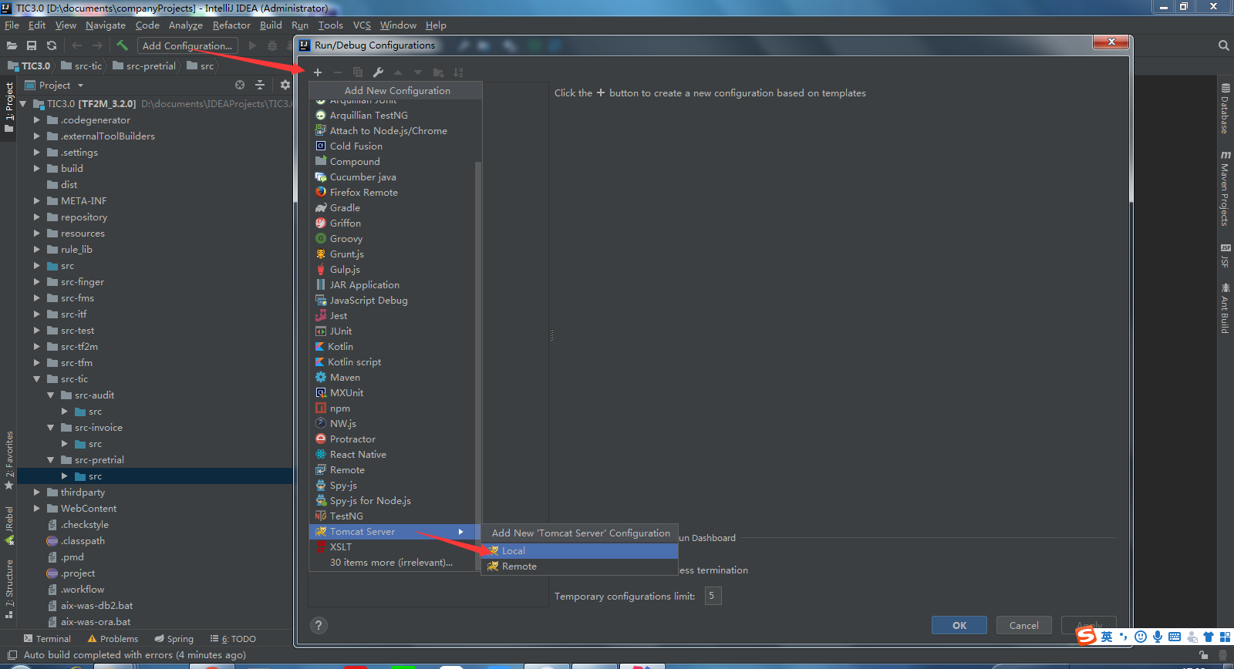Collapse the src-pretrial folder

[x=50, y=460]
